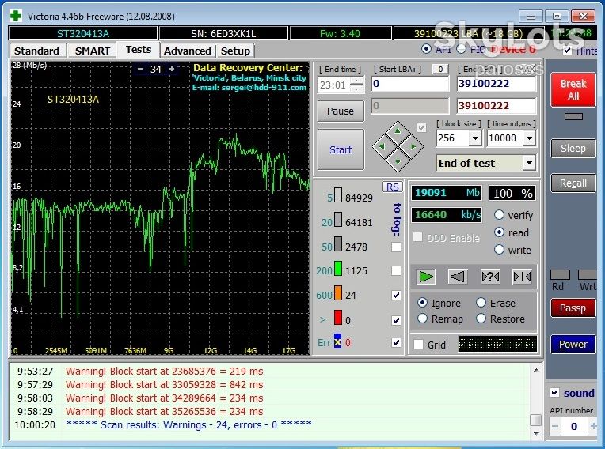Click the up arrow of navigation diamond

(x=398, y=131)
